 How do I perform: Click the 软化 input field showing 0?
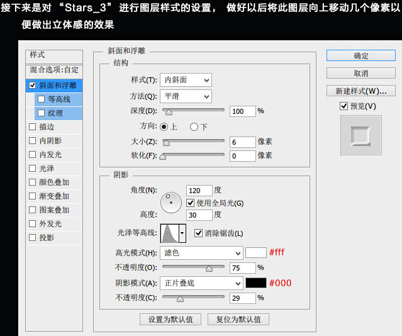point(243,156)
